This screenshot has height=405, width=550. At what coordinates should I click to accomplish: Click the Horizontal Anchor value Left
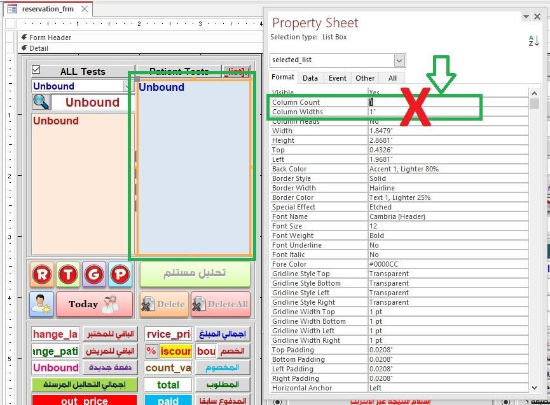[x=448, y=388]
